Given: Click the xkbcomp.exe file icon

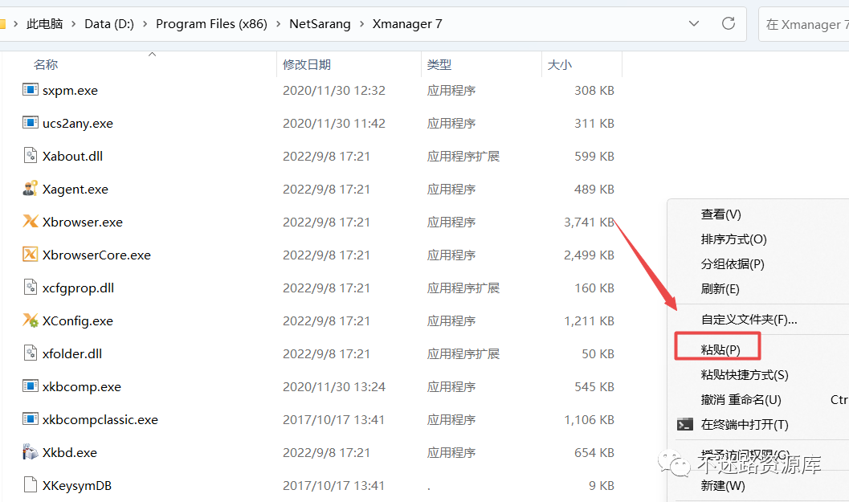Looking at the screenshot, I should point(31,386).
